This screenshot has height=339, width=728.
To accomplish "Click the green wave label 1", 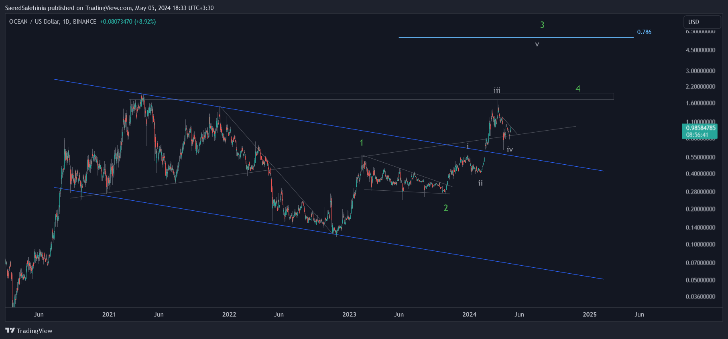I will (362, 143).
